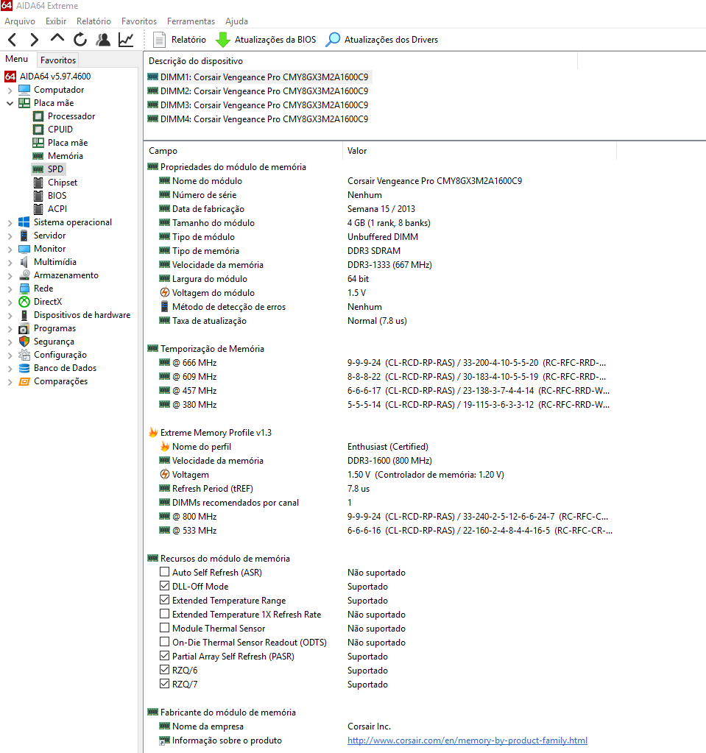Image resolution: width=706 pixels, height=753 pixels.
Task: Go up one level with the up arrow
Action: [x=57, y=38]
